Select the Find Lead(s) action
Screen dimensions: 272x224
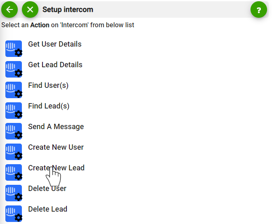49,106
